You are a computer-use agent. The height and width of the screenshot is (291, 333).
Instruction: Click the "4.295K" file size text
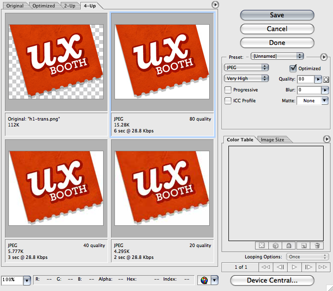[x=121, y=251]
